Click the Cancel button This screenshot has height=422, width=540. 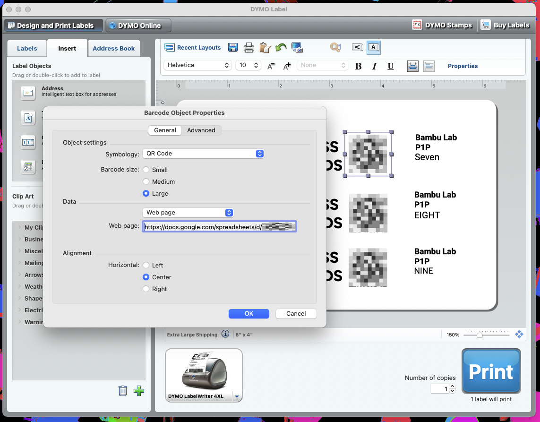coord(296,313)
